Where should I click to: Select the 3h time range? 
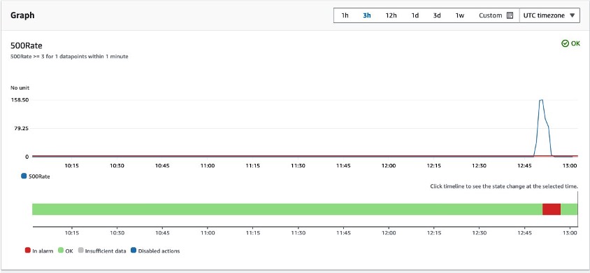tap(367, 15)
